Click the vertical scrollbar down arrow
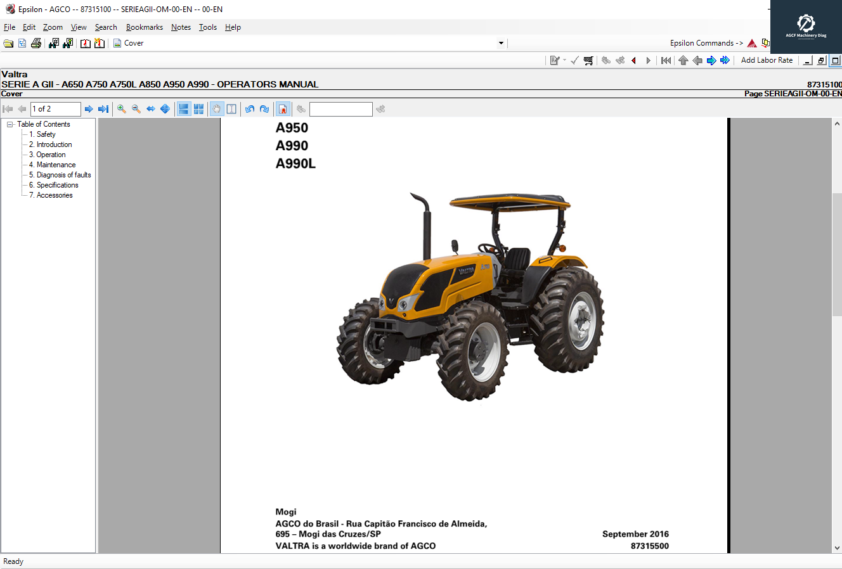 click(838, 547)
